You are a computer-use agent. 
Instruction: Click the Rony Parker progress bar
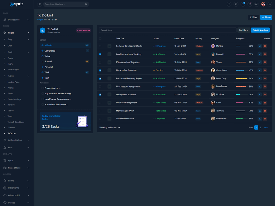[x=241, y=87]
